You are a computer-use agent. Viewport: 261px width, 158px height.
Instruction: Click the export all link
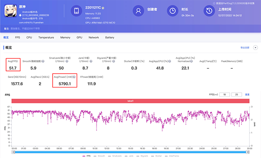(245, 47)
